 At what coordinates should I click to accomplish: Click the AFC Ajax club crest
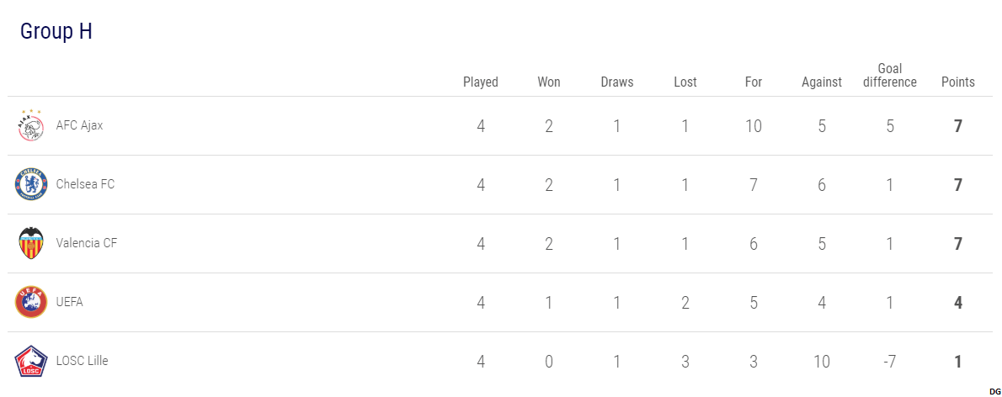(31, 125)
